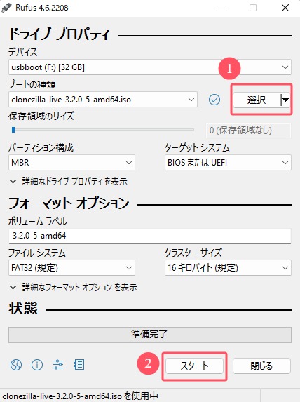Close the Rufus window
Screen dimensions: 300x402
coord(285,8)
